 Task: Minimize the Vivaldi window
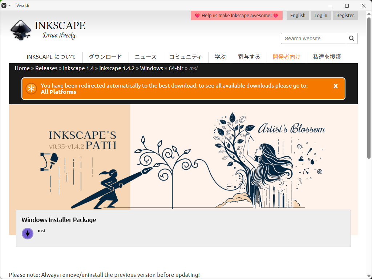pyautogui.click(x=330, y=6)
